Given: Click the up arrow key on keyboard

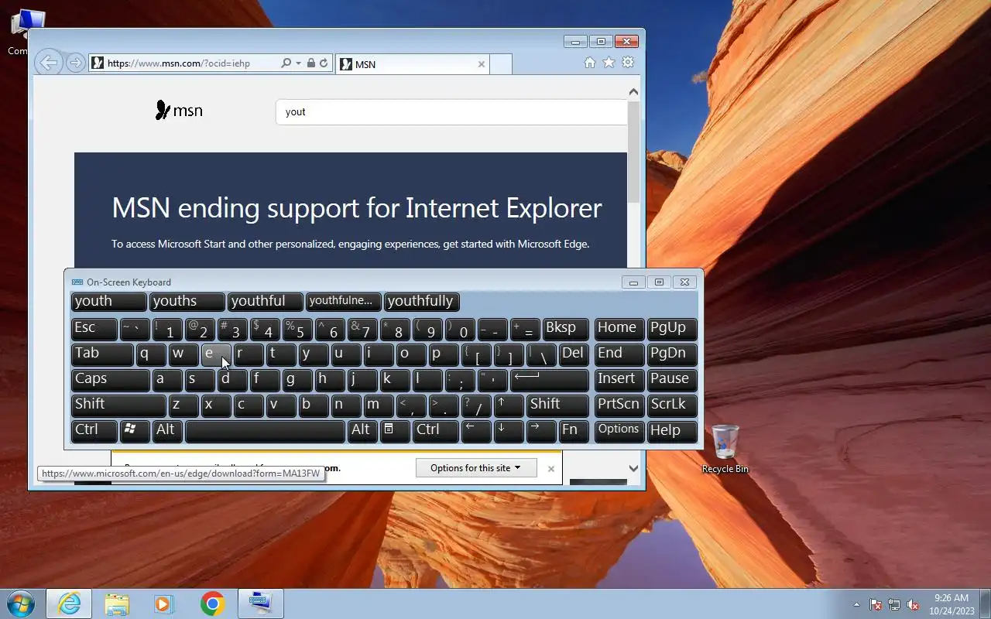Looking at the screenshot, I should coord(509,405).
